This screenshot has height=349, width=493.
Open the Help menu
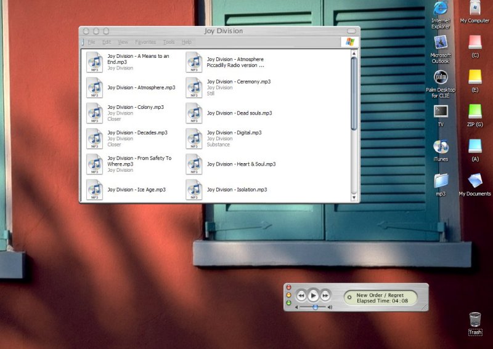[x=187, y=42]
